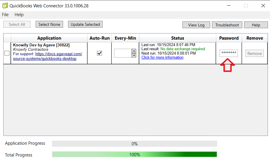
Task: Minimize the Web Connector window
Action: pyautogui.click(x=229, y=6)
